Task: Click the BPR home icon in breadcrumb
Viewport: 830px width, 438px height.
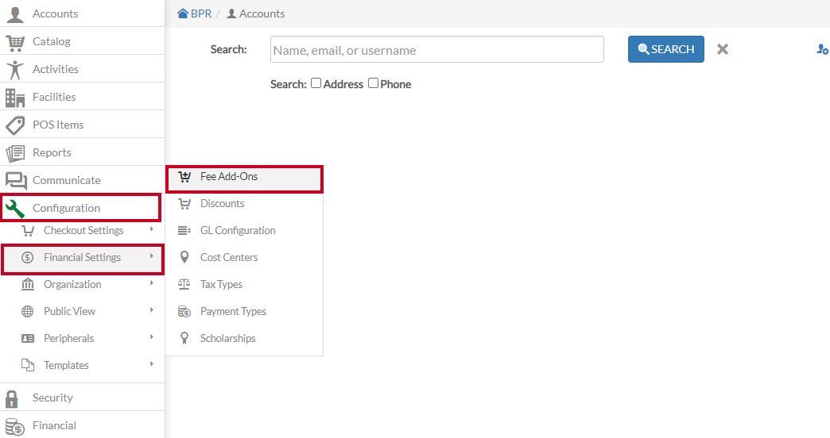Action: point(183,13)
